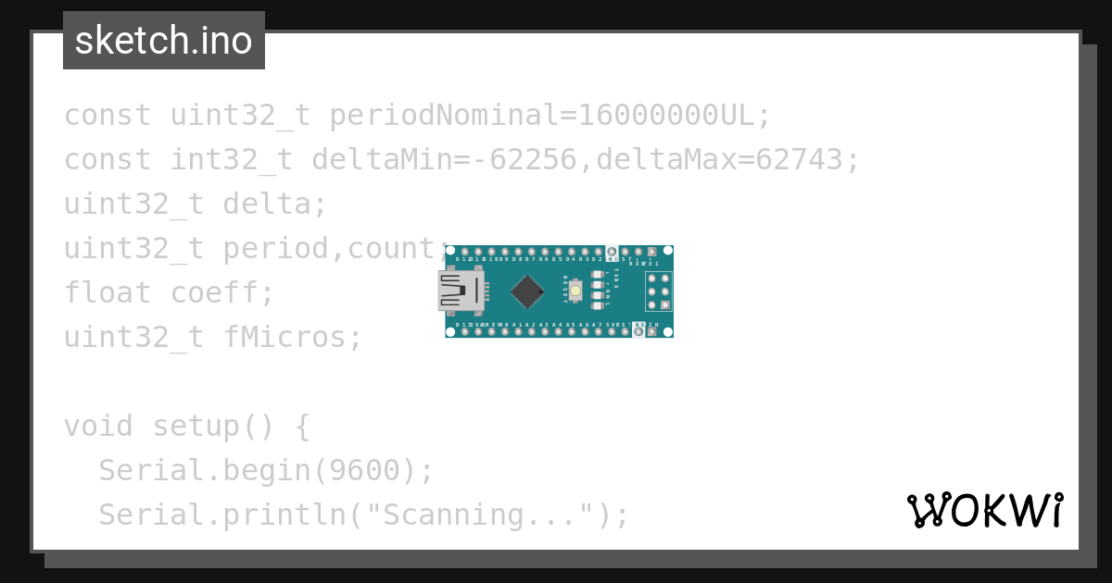Viewport: 1112px width, 583px height.
Task: Click the ATmega microcontroller chip
Action: 527,291
